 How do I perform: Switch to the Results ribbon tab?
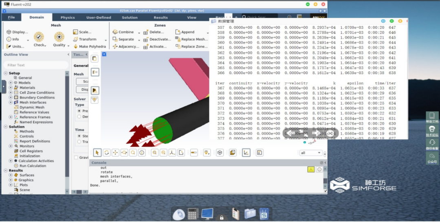tap(161, 18)
